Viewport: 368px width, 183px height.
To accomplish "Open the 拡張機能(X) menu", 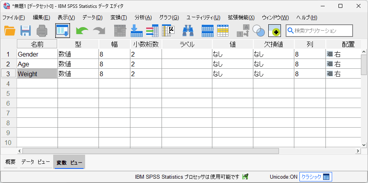I will [x=241, y=18].
